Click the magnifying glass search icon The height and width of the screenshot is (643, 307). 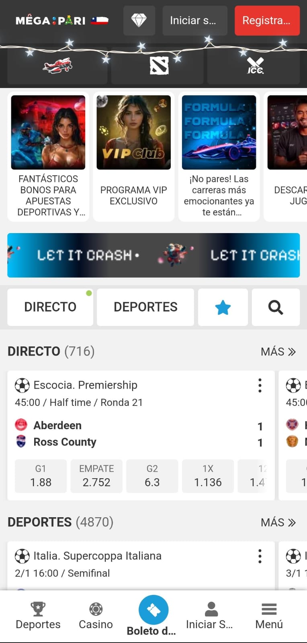276,307
